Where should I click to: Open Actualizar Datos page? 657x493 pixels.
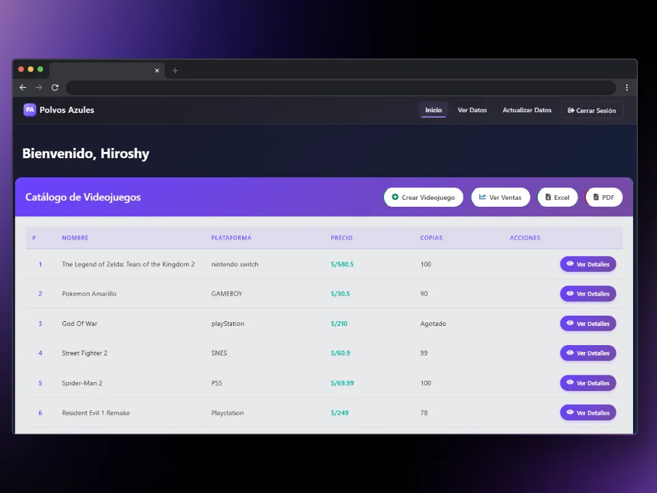point(526,110)
